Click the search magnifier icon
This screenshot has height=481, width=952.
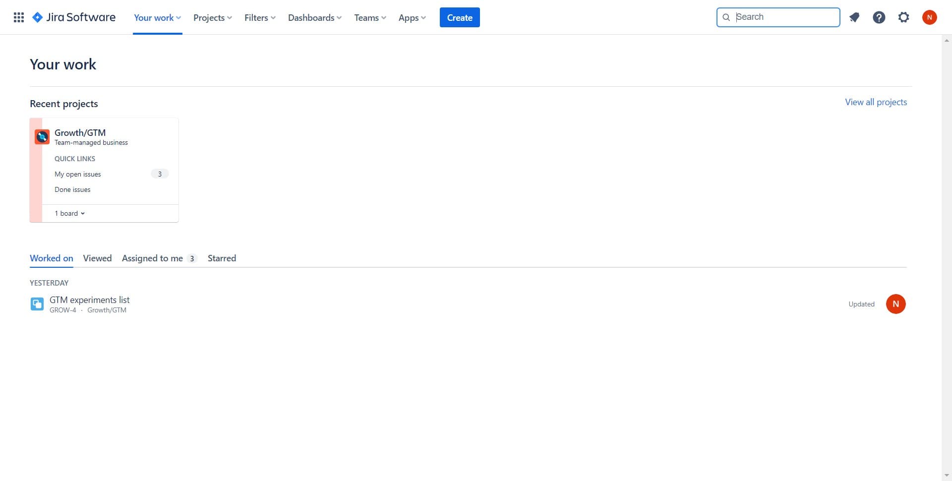pos(726,17)
